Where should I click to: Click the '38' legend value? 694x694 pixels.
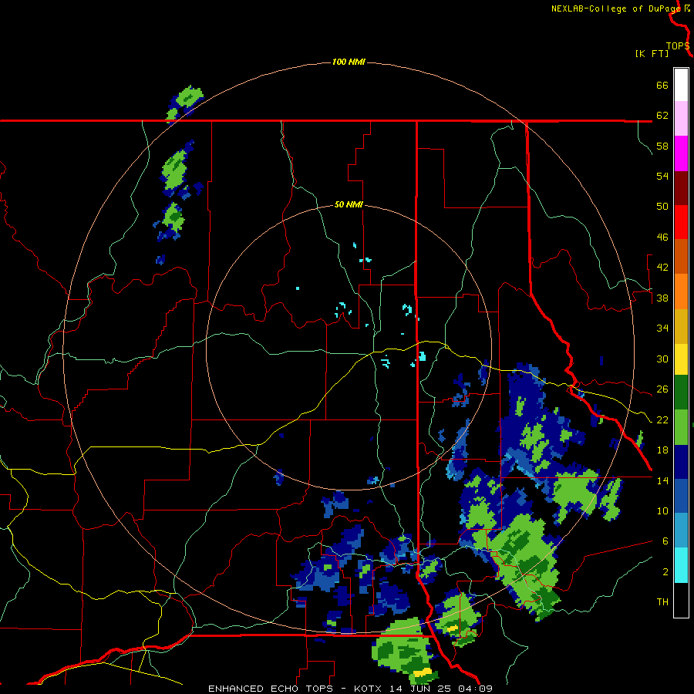662,298
